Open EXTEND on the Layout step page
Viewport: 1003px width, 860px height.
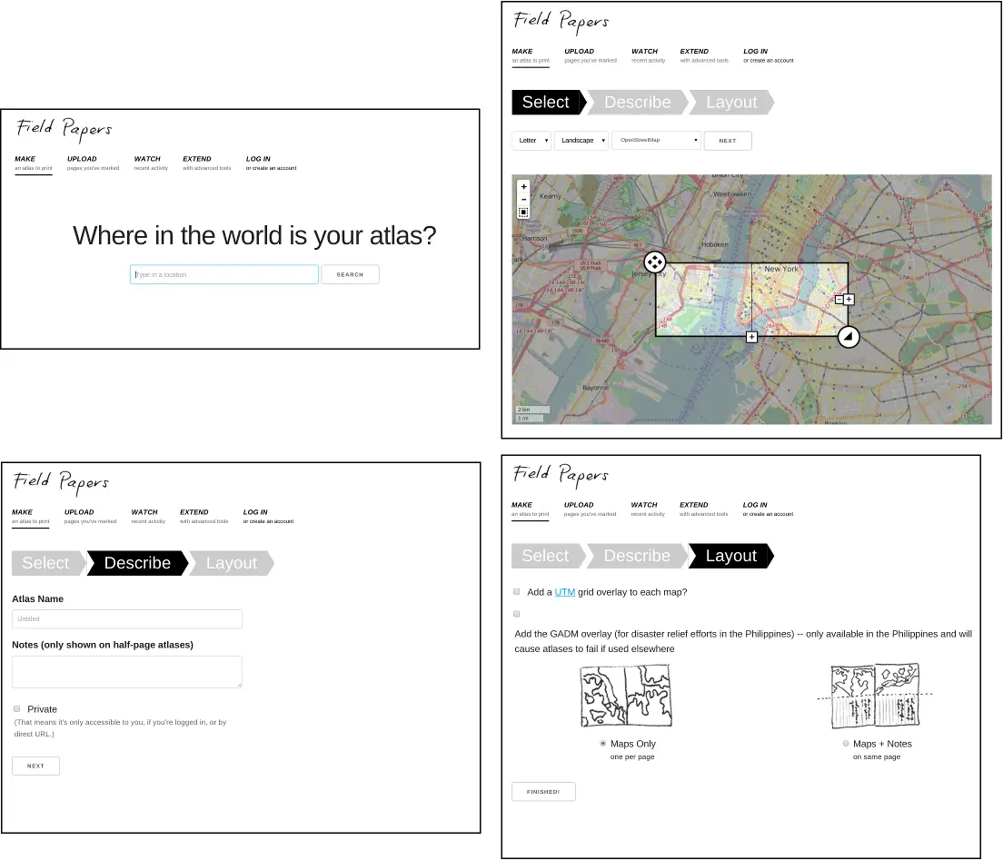pyautogui.click(x=703, y=509)
